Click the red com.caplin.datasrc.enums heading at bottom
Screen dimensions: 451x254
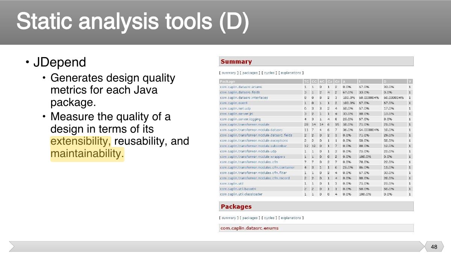(250, 228)
